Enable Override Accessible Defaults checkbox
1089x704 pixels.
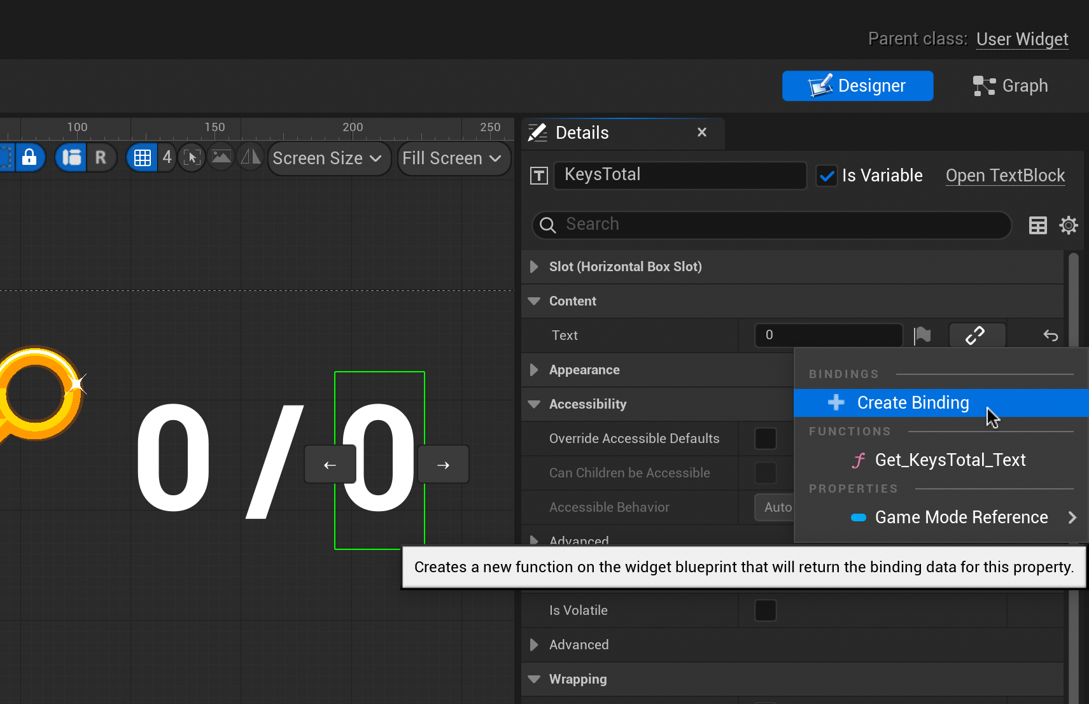765,439
